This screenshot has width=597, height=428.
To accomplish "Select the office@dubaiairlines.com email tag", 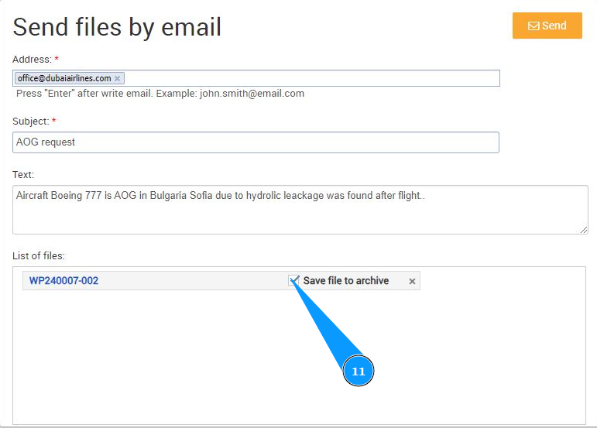I will [x=64, y=78].
